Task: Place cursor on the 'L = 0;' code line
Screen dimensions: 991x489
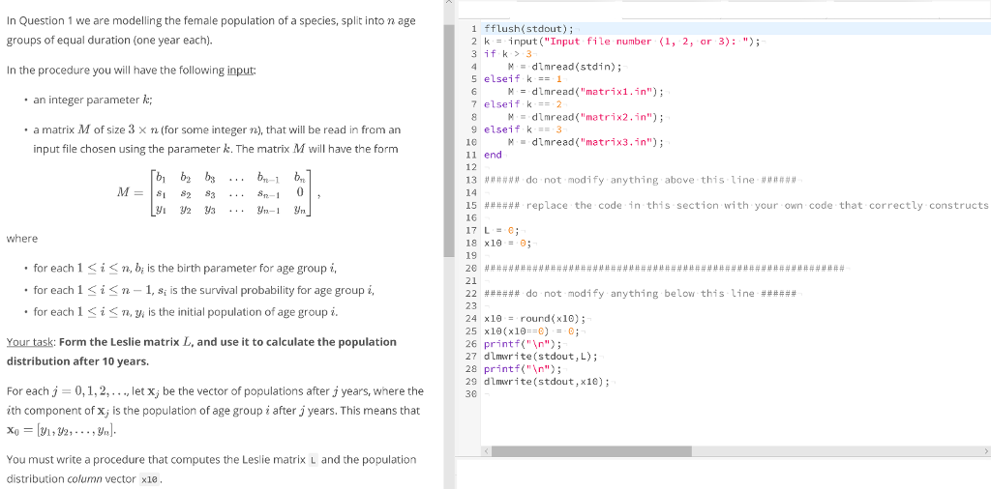Action: [501, 230]
